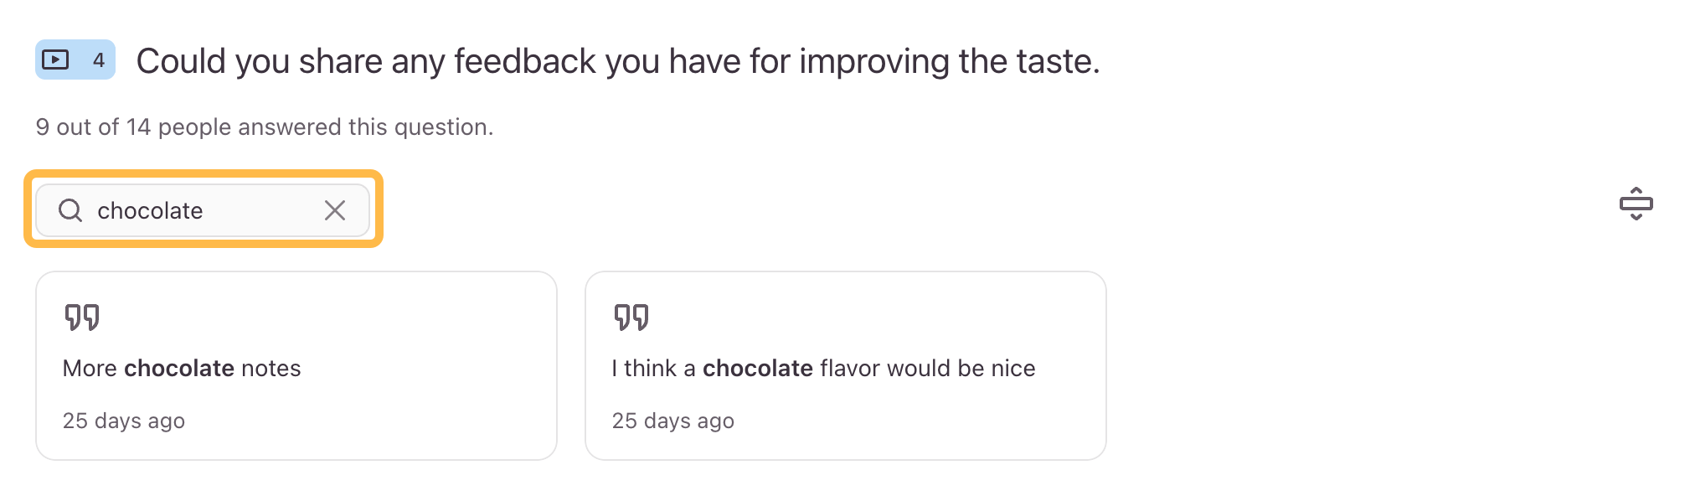Click the magnifying glass search icon
Image resolution: width=1690 pixels, height=496 pixels.
click(70, 210)
